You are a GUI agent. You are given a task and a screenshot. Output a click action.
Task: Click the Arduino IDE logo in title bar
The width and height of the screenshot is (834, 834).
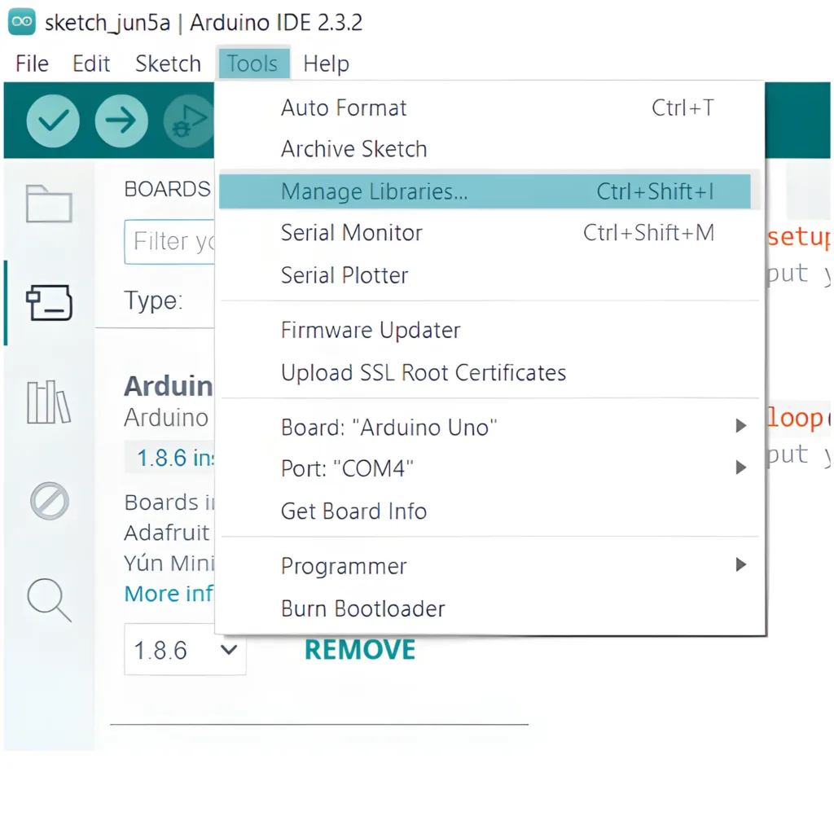[22, 22]
